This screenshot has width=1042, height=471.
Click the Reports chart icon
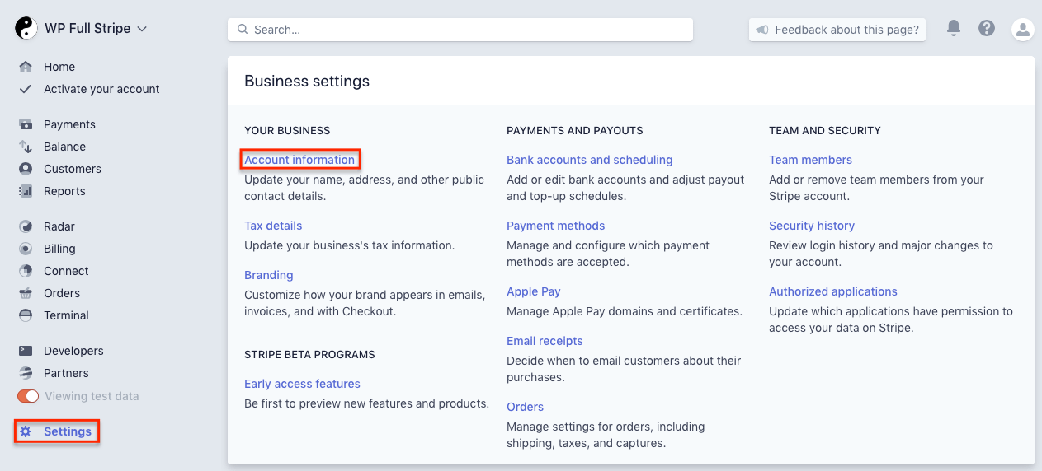[26, 191]
